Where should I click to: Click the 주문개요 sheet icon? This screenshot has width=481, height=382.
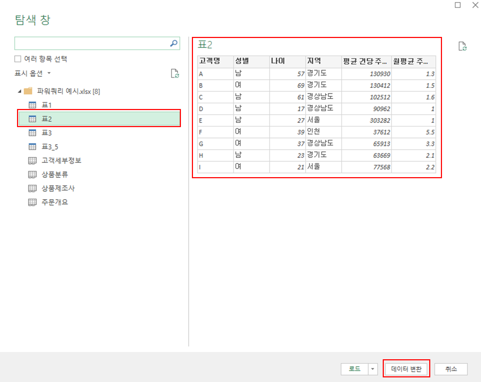[32, 202]
